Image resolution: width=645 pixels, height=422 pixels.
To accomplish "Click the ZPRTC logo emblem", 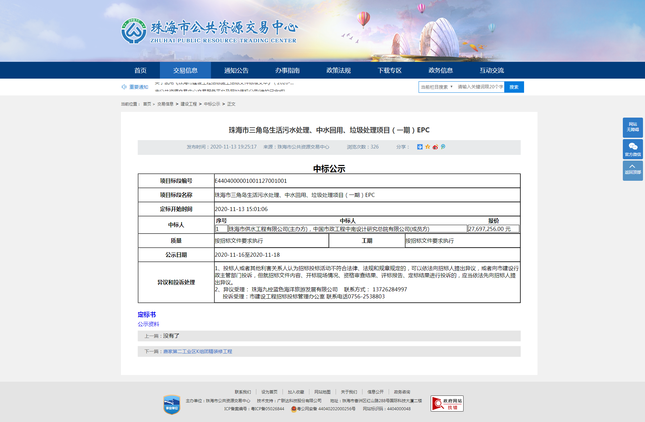I will point(134,31).
